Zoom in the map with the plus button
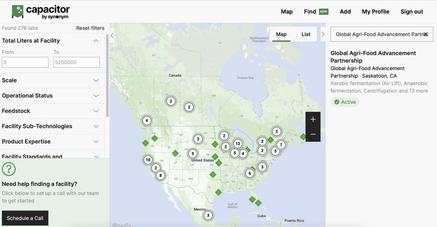 point(313,119)
